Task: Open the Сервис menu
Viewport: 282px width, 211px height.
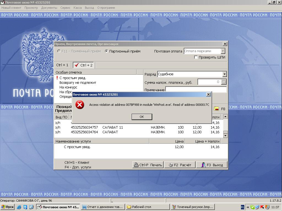Action: pos(65,8)
